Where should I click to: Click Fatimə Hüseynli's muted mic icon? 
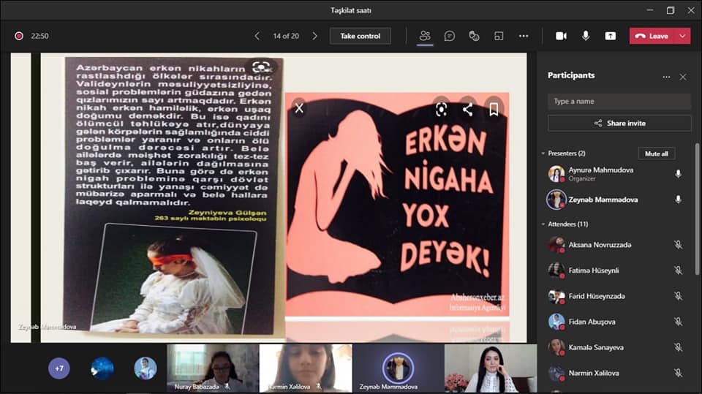click(x=679, y=270)
